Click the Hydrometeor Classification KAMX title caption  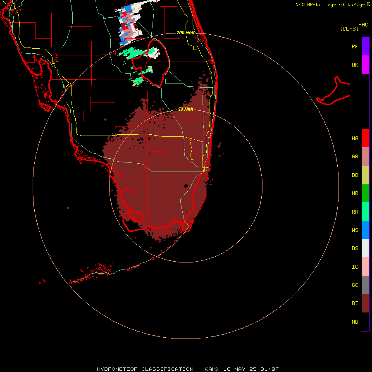[x=188, y=369]
